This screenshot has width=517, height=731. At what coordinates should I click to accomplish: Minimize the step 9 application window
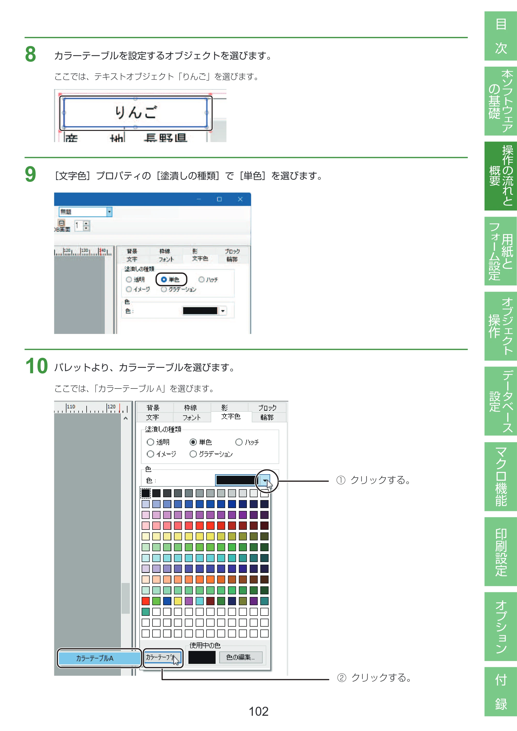(199, 199)
